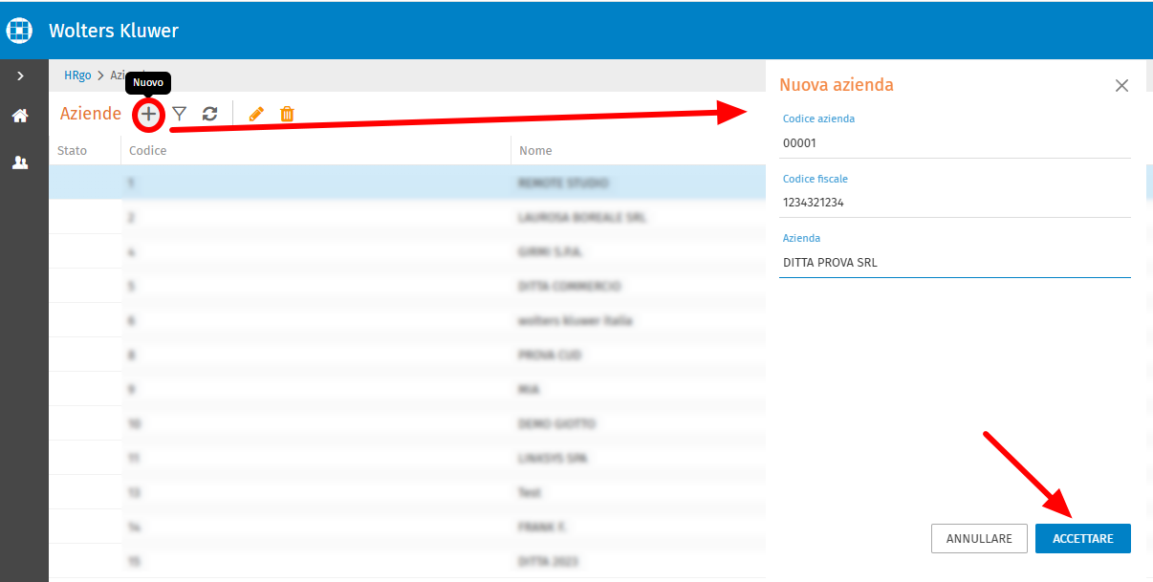This screenshot has height=582, width=1153.
Task: Edit the selected company with the pencil icon
Action: (x=256, y=114)
